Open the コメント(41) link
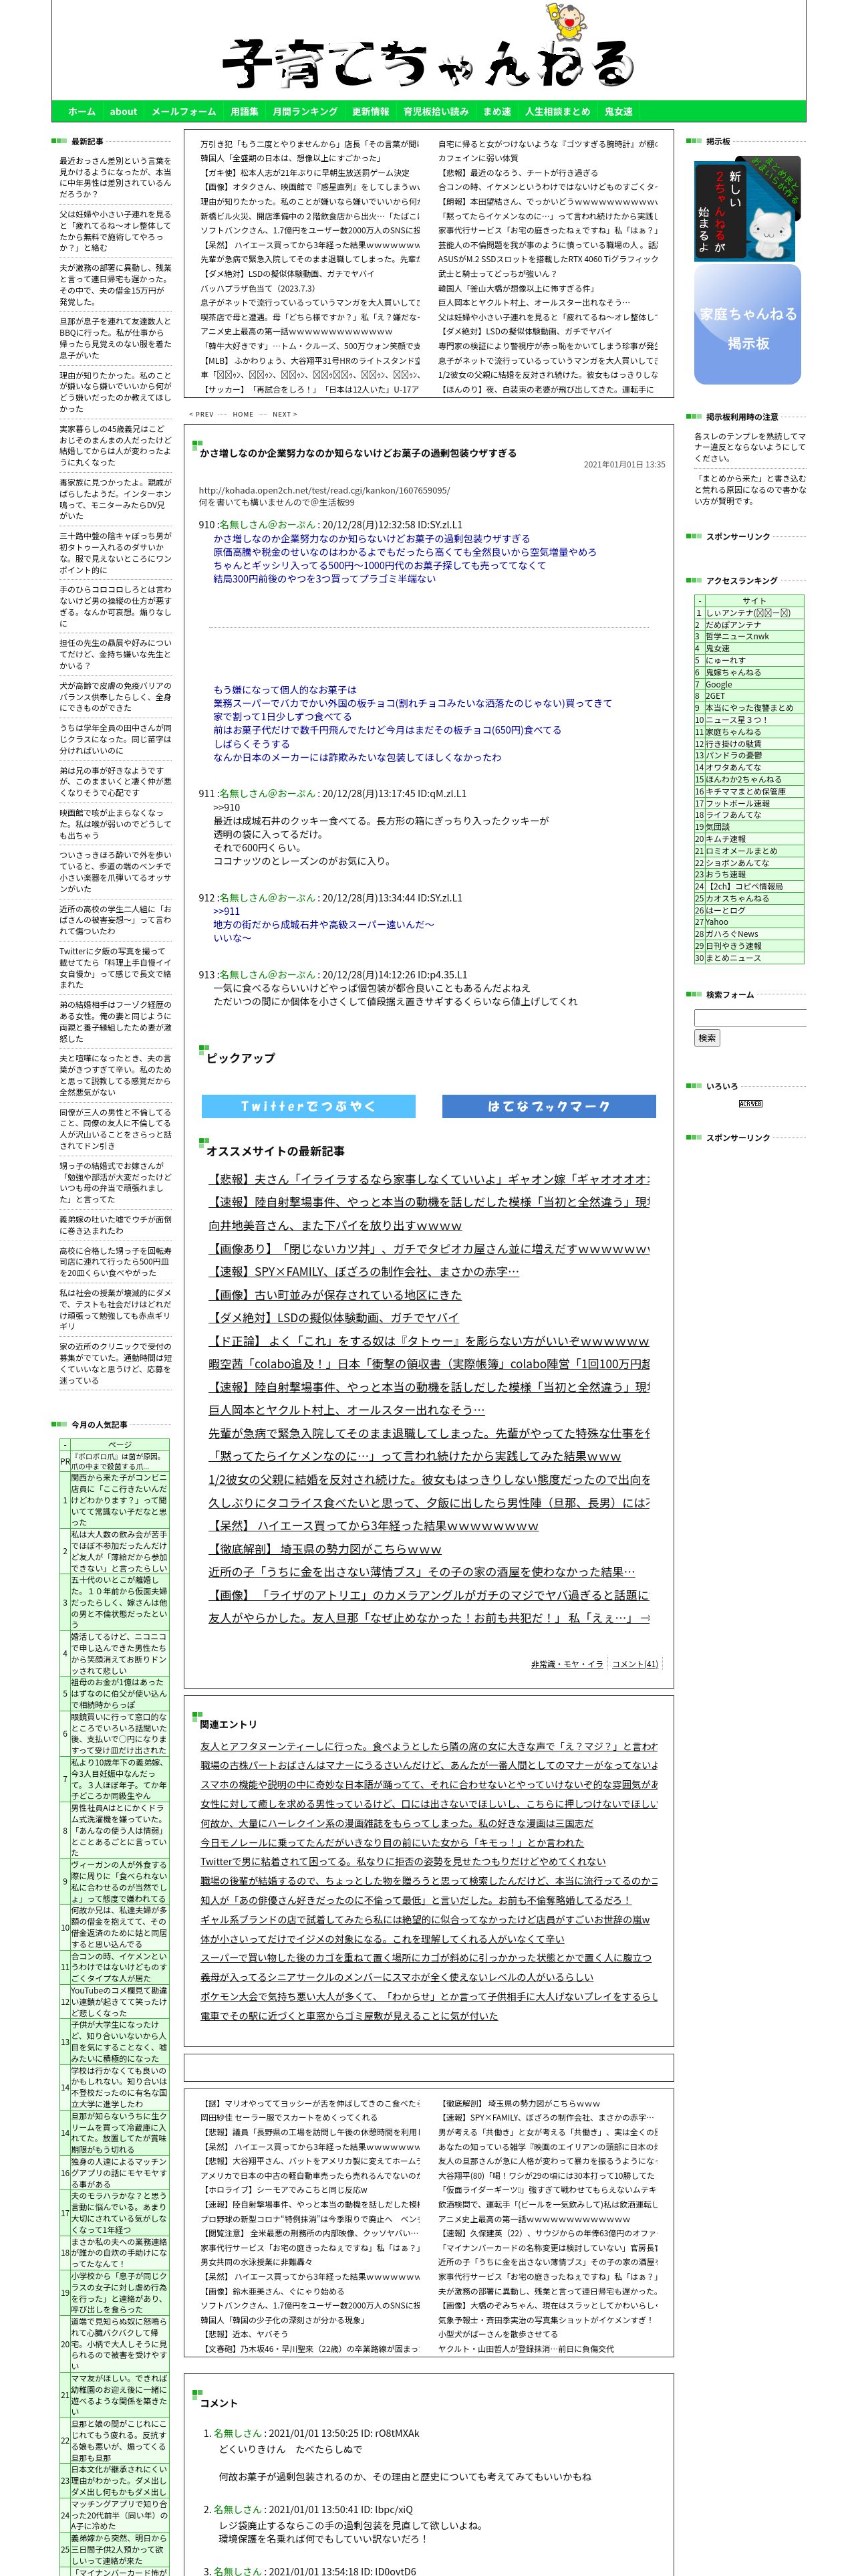 tap(634, 1664)
